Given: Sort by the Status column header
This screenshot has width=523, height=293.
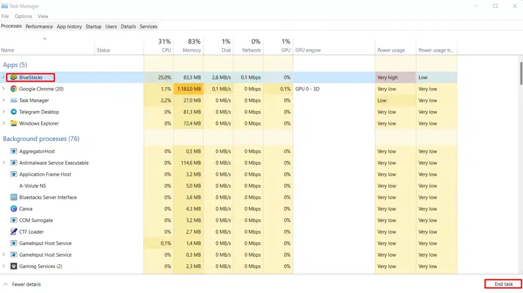Looking at the screenshot, I should click(x=119, y=46).
